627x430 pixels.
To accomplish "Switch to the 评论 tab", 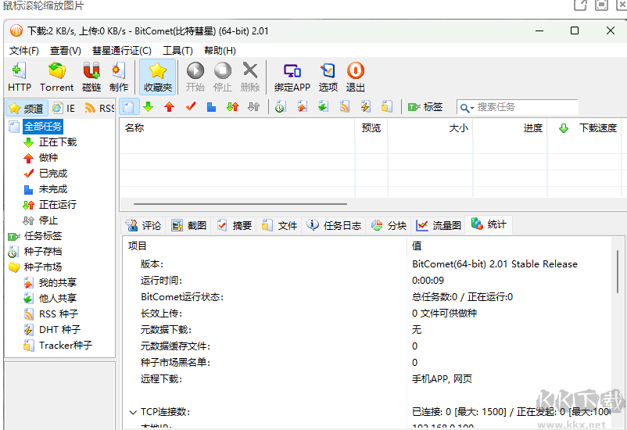I will 143,226.
